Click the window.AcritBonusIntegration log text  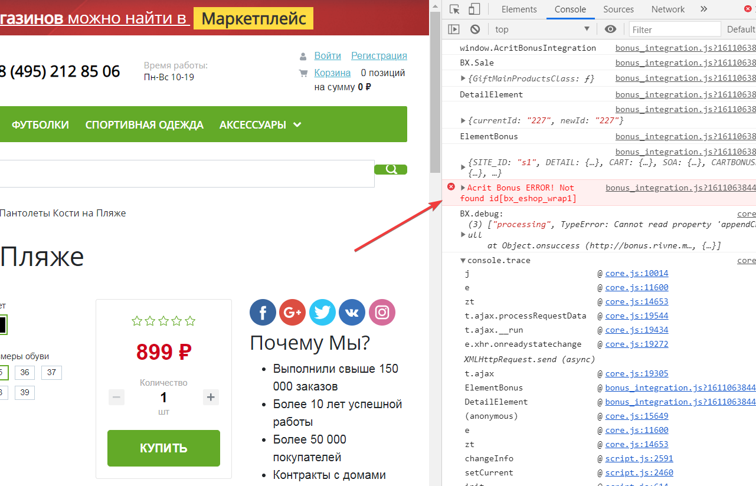528,48
